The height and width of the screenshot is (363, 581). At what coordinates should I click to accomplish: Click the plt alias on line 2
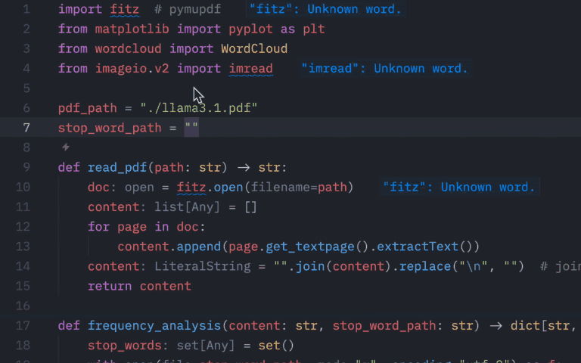click(314, 29)
